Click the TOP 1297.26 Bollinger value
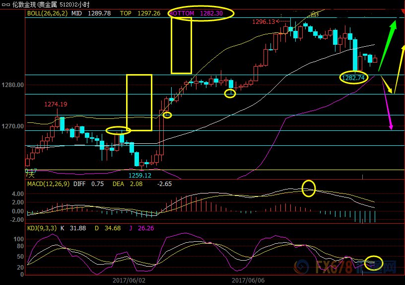 [140, 13]
